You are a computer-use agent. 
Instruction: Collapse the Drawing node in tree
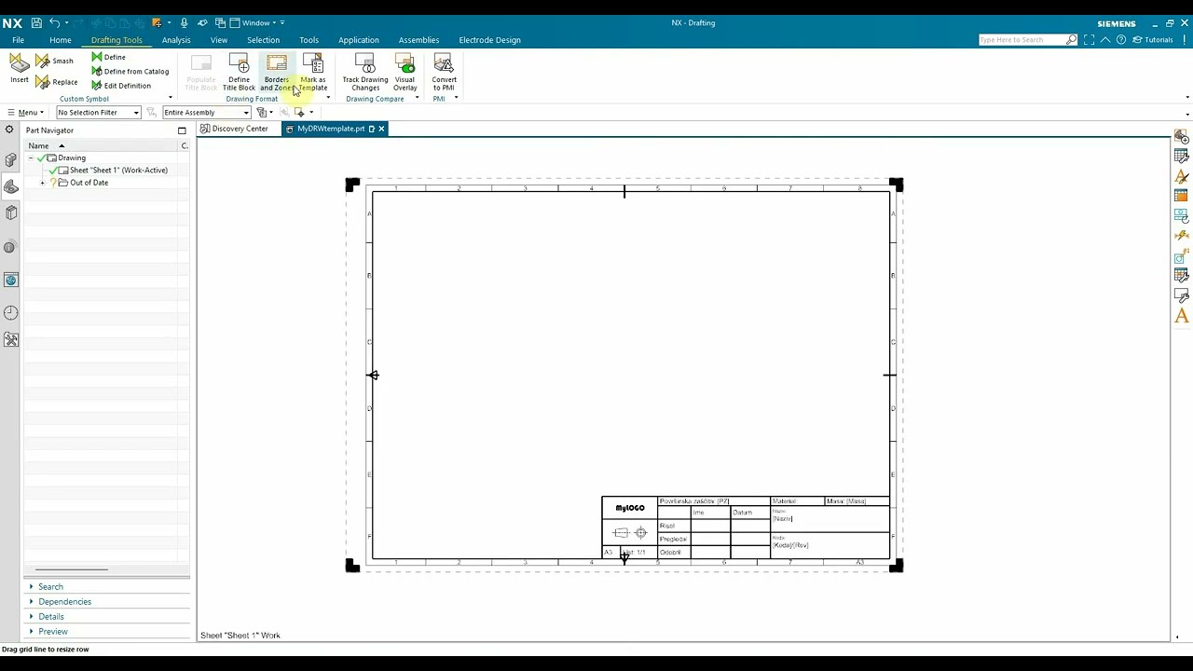31,157
